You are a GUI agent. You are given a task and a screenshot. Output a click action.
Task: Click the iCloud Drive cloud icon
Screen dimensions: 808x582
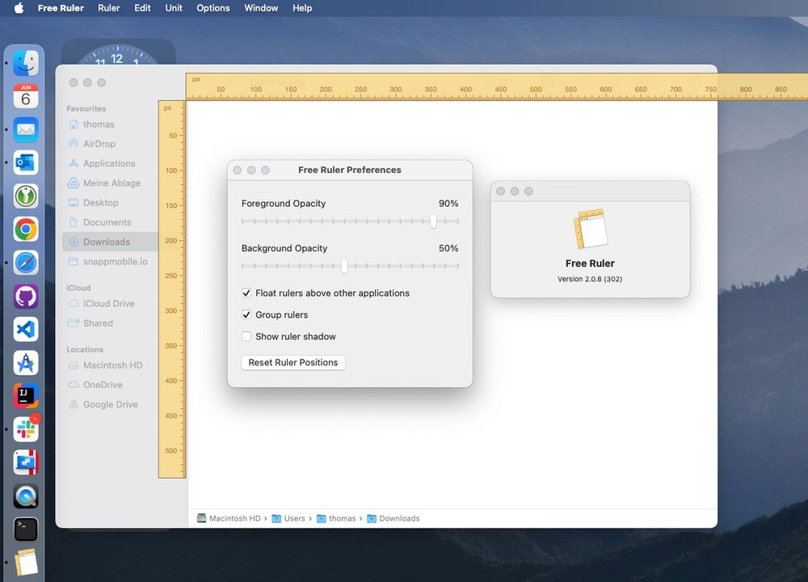(74, 304)
